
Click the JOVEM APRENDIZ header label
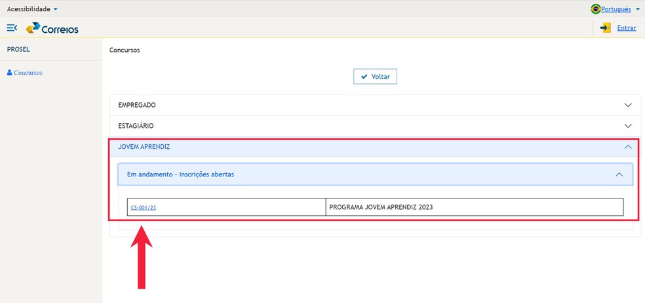(144, 147)
